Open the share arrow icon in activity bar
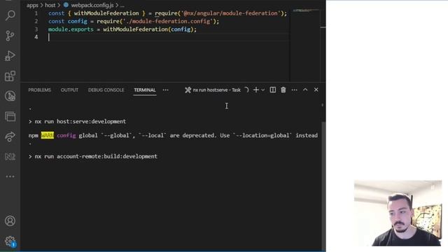 pos(10,136)
